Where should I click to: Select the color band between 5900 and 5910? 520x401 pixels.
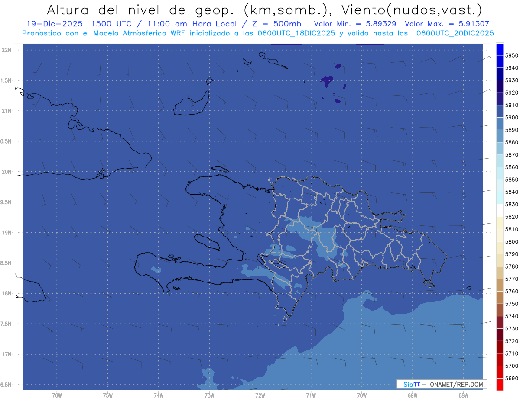click(500, 112)
